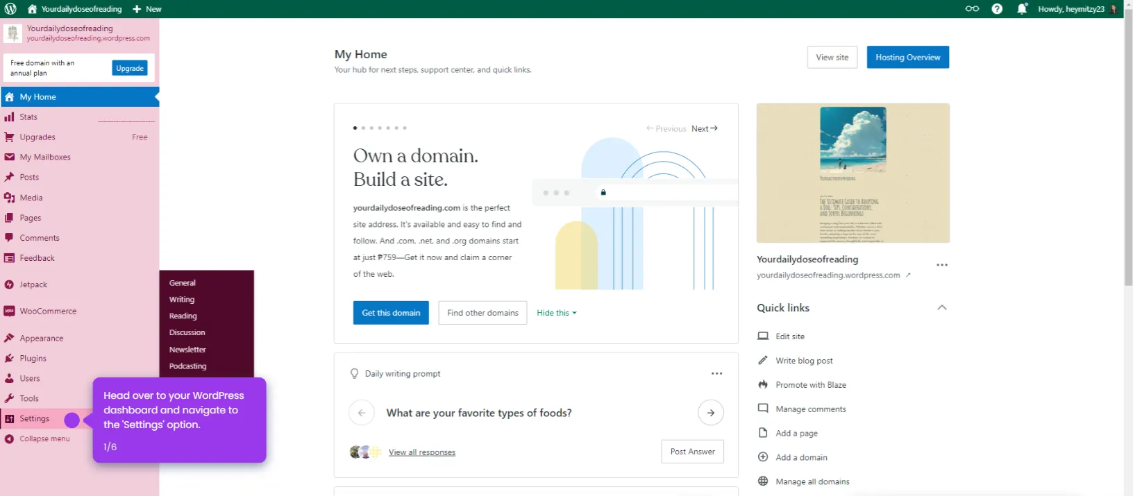Click the Add a domain plus icon
The width and height of the screenshot is (1133, 496).
coord(763,457)
